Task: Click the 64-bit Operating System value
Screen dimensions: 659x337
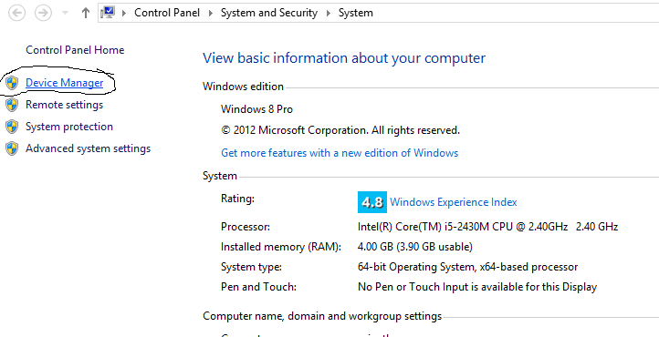Action: (x=467, y=267)
